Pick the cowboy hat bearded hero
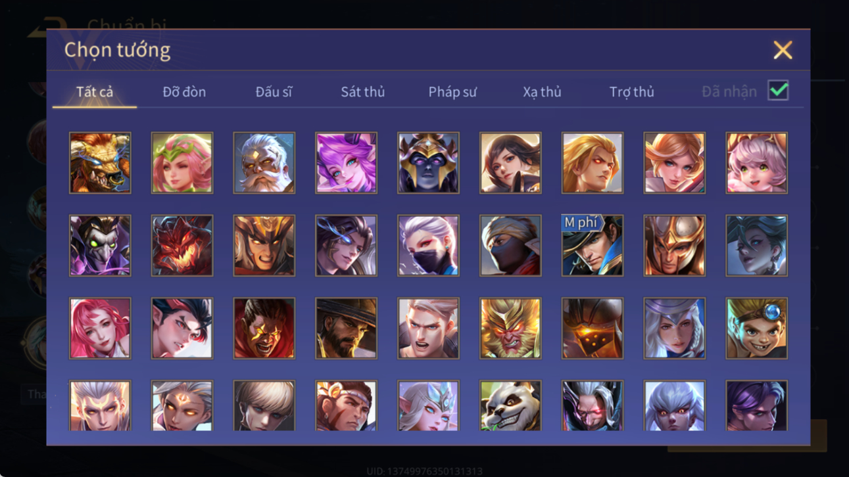 (346, 328)
